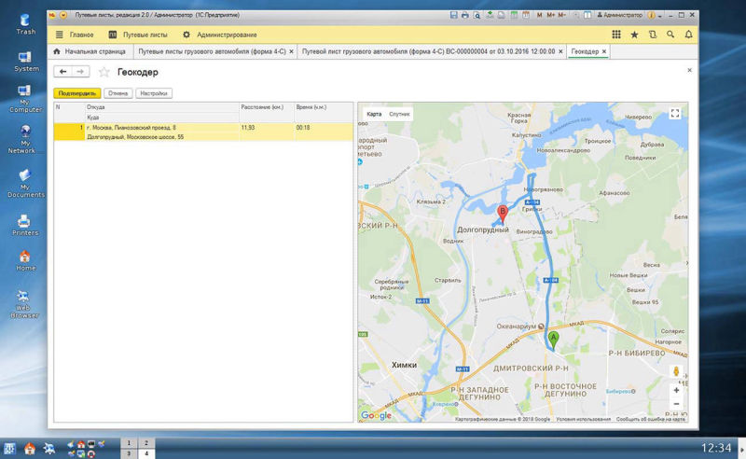Click the save icon in title bar

tap(454, 16)
